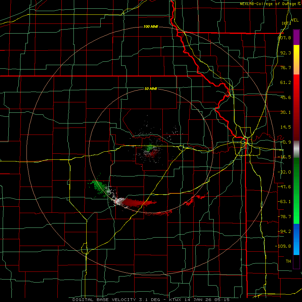Click the -109.8 velocity scale value
The height and width of the screenshot is (302, 302).
[x=283, y=246]
